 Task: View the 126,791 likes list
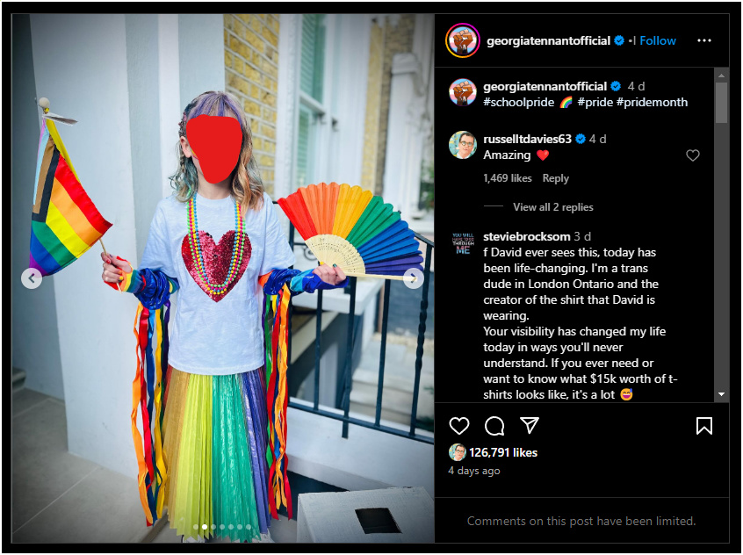503,452
